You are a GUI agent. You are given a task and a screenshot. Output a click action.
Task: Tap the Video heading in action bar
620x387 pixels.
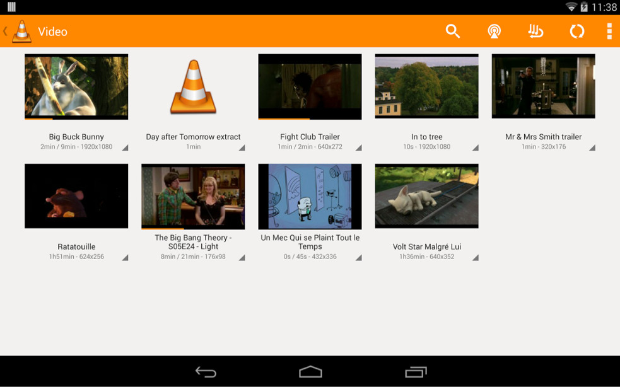52,32
